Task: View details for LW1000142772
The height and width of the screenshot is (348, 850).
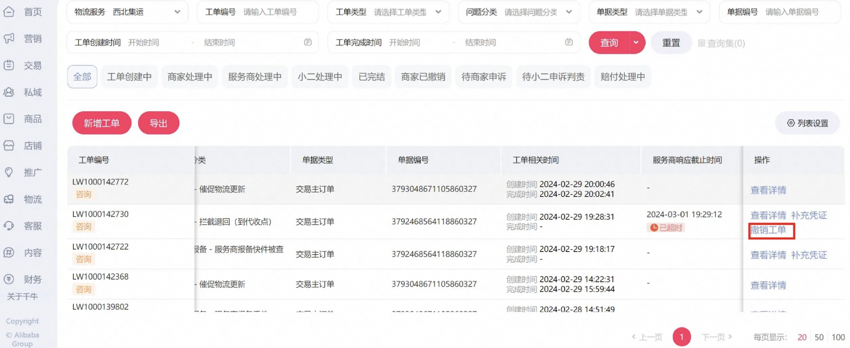Action: pyautogui.click(x=768, y=190)
